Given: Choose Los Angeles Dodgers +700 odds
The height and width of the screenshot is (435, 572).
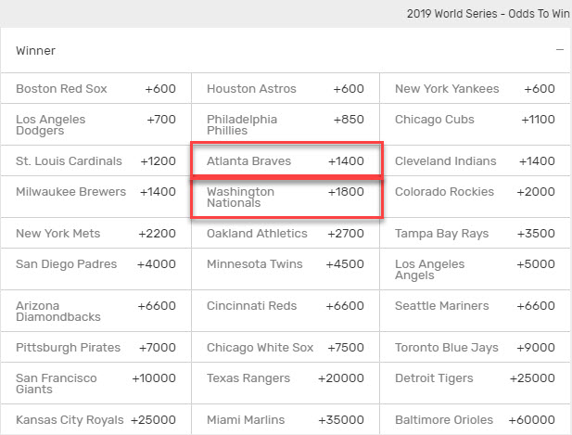Looking at the screenshot, I should point(95,126).
